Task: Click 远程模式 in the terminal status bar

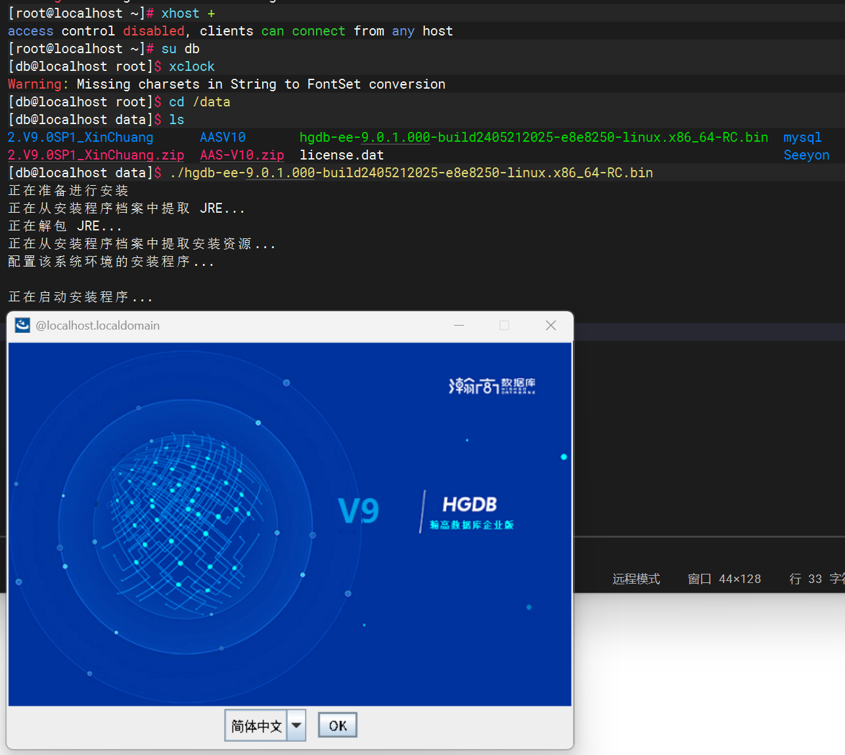Action: coord(636,578)
